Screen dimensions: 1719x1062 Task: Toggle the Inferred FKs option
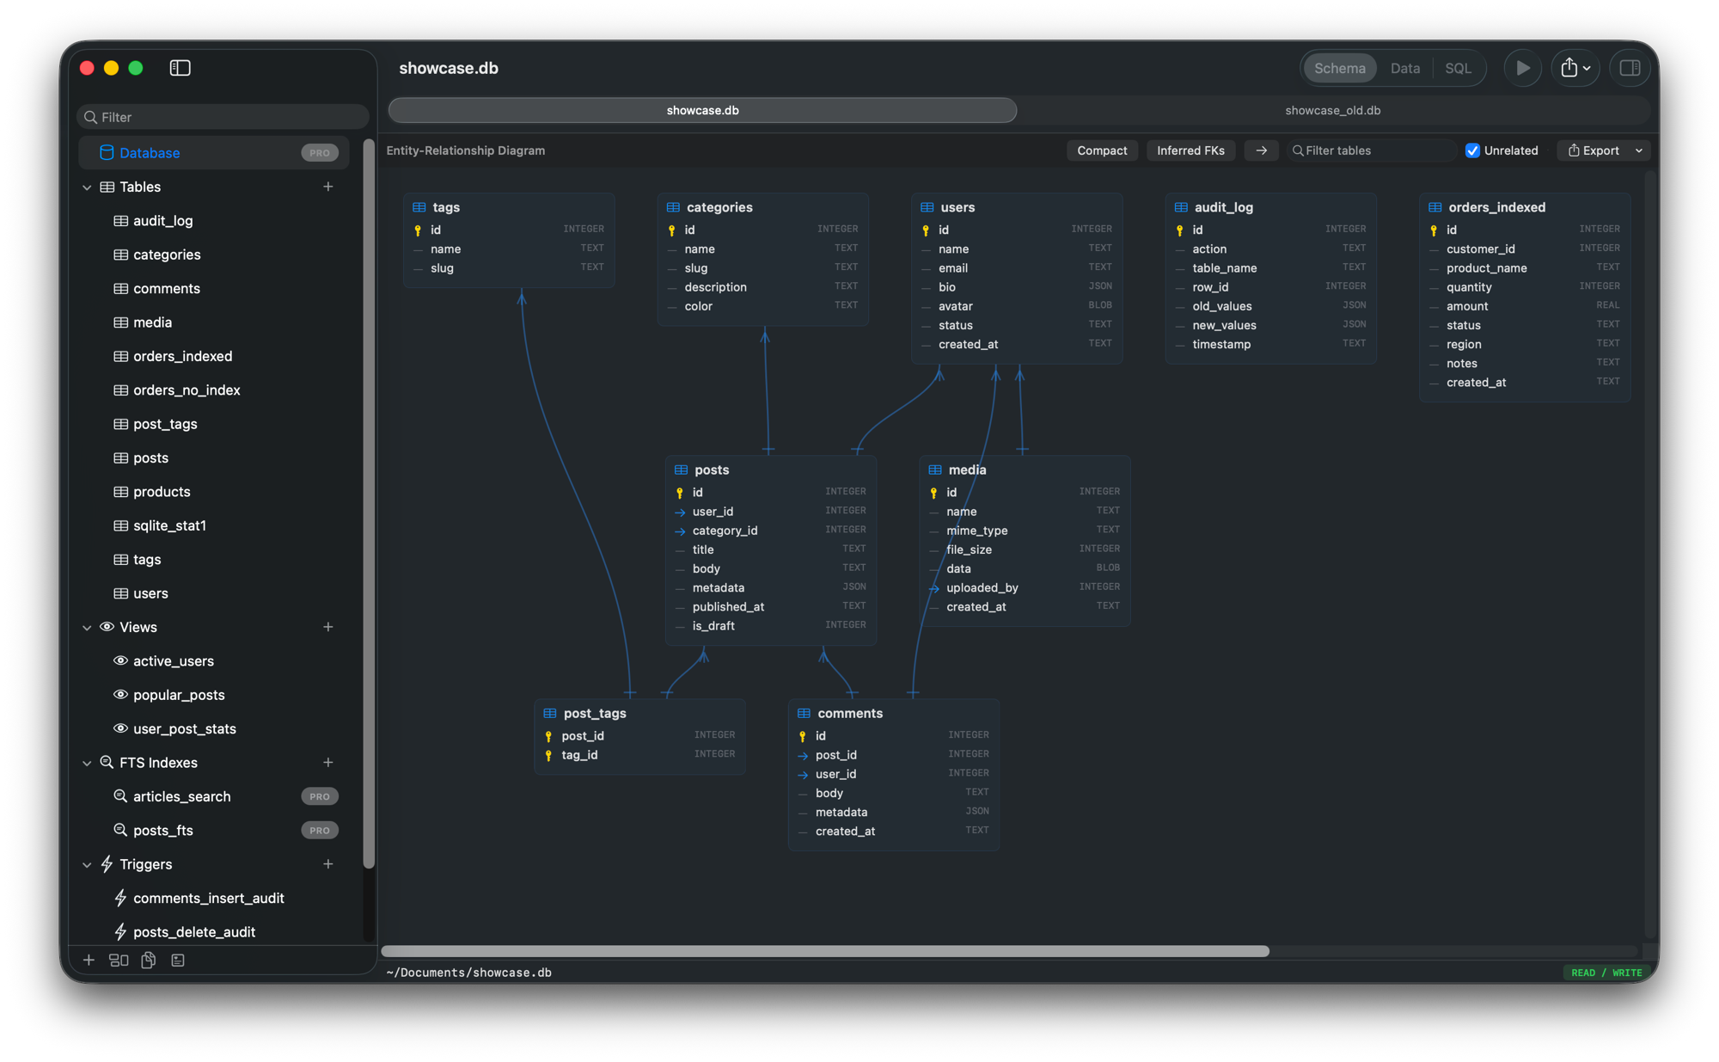tap(1190, 150)
